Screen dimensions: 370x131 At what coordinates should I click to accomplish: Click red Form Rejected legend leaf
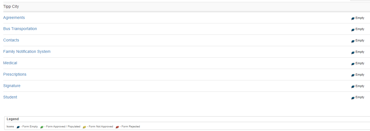click(117, 127)
